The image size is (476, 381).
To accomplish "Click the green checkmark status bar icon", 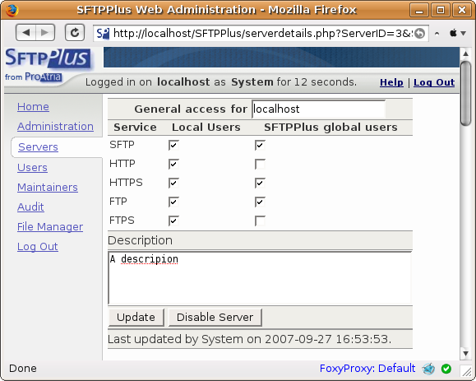I will (446, 369).
